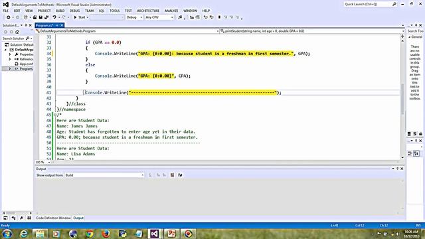Open the 100 % zoom dropdown
The width and height of the screenshot is (425, 239).
(x=43, y=162)
